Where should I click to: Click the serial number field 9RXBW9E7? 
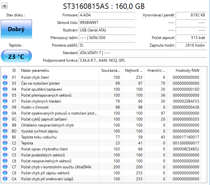click(x=107, y=23)
